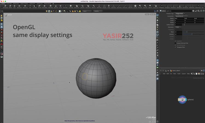The height and width of the screenshot is (123, 205).
Task: Expand the Orientation axis dropdown
Action: [178, 27]
